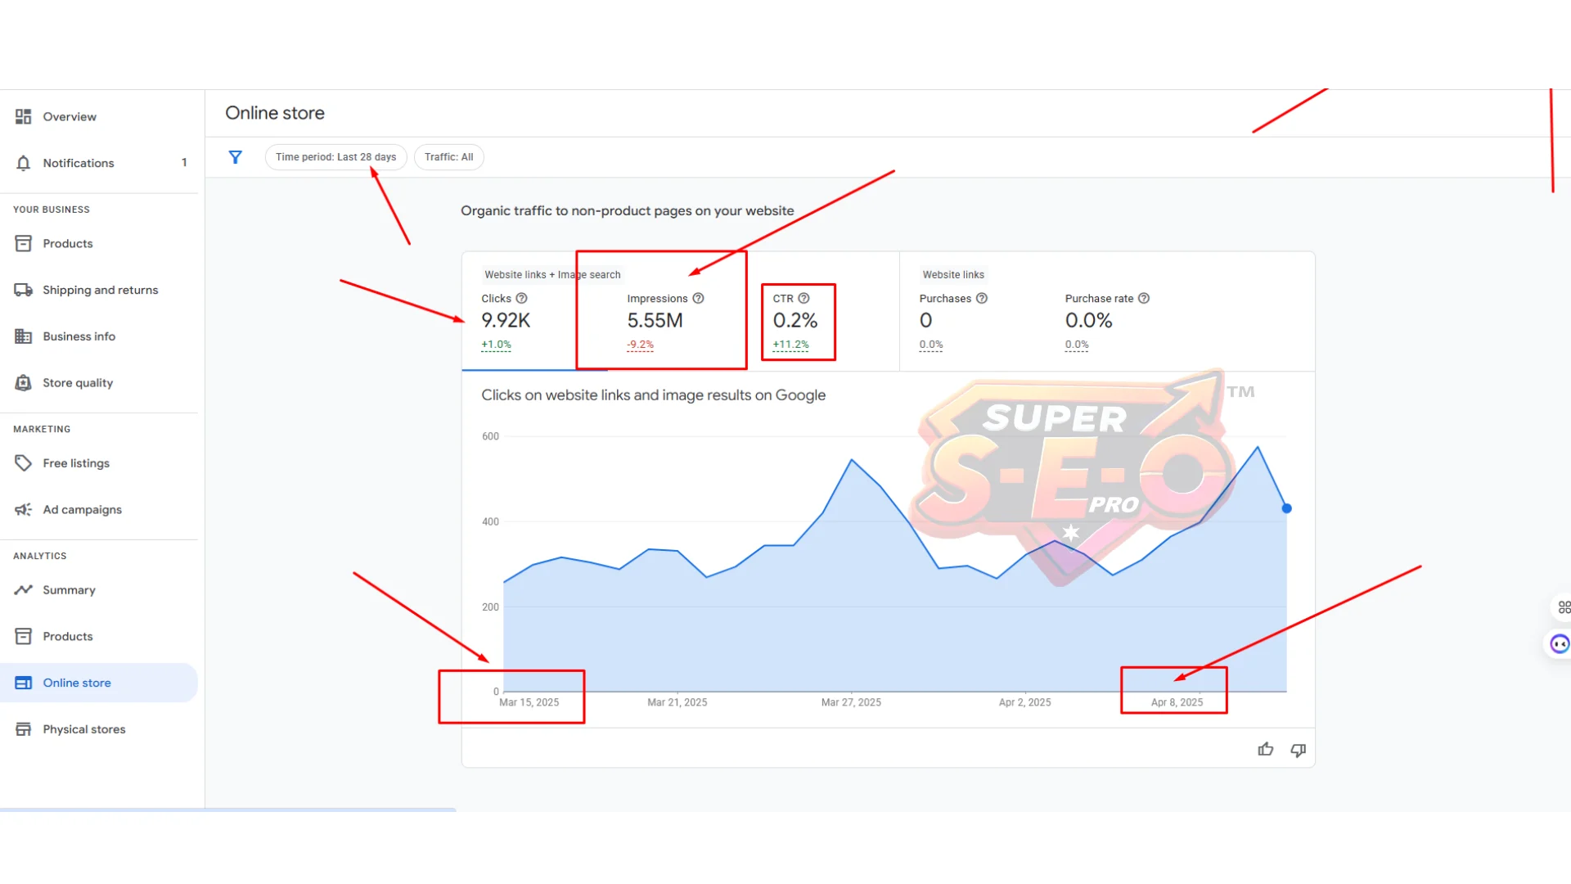Click help icon next to Purchases
The width and height of the screenshot is (1571, 884).
pyautogui.click(x=982, y=299)
